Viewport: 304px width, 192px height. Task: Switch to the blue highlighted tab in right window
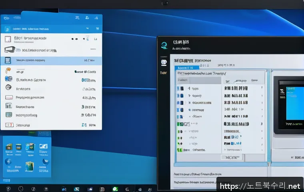tap(187, 68)
